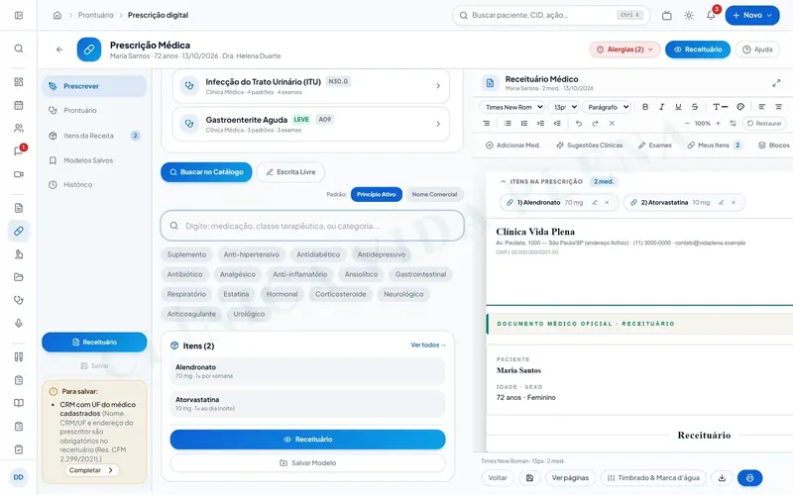Click Ver todos link in Itens
The image size is (793, 495).
pyautogui.click(x=428, y=345)
